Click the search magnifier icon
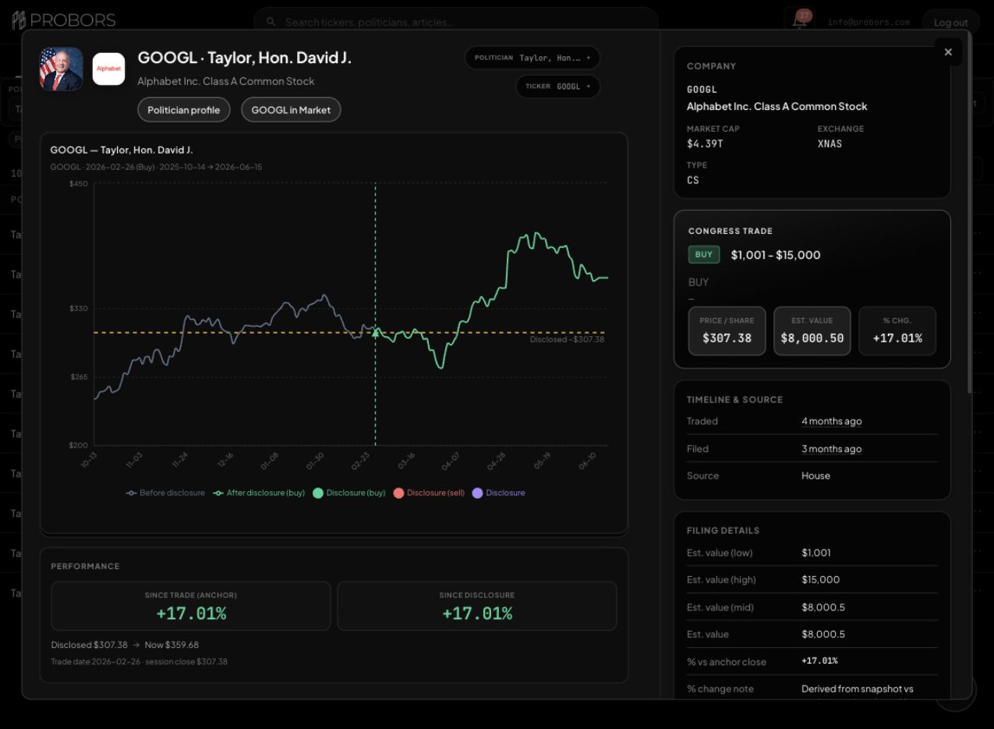994x729 pixels. tap(271, 22)
